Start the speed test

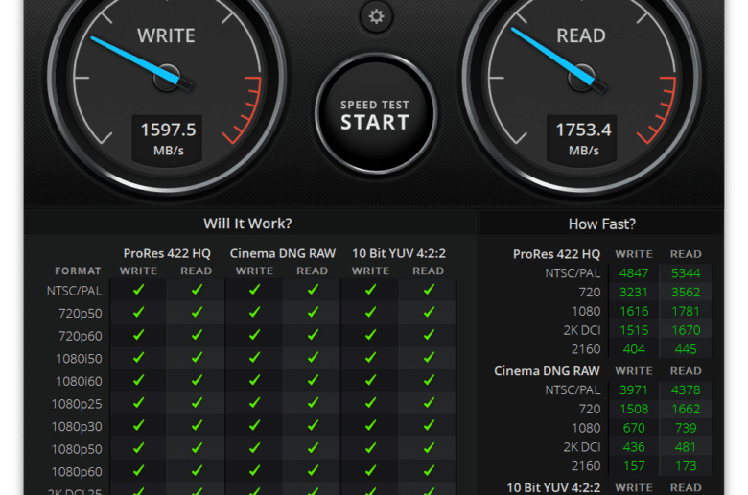pos(375,114)
